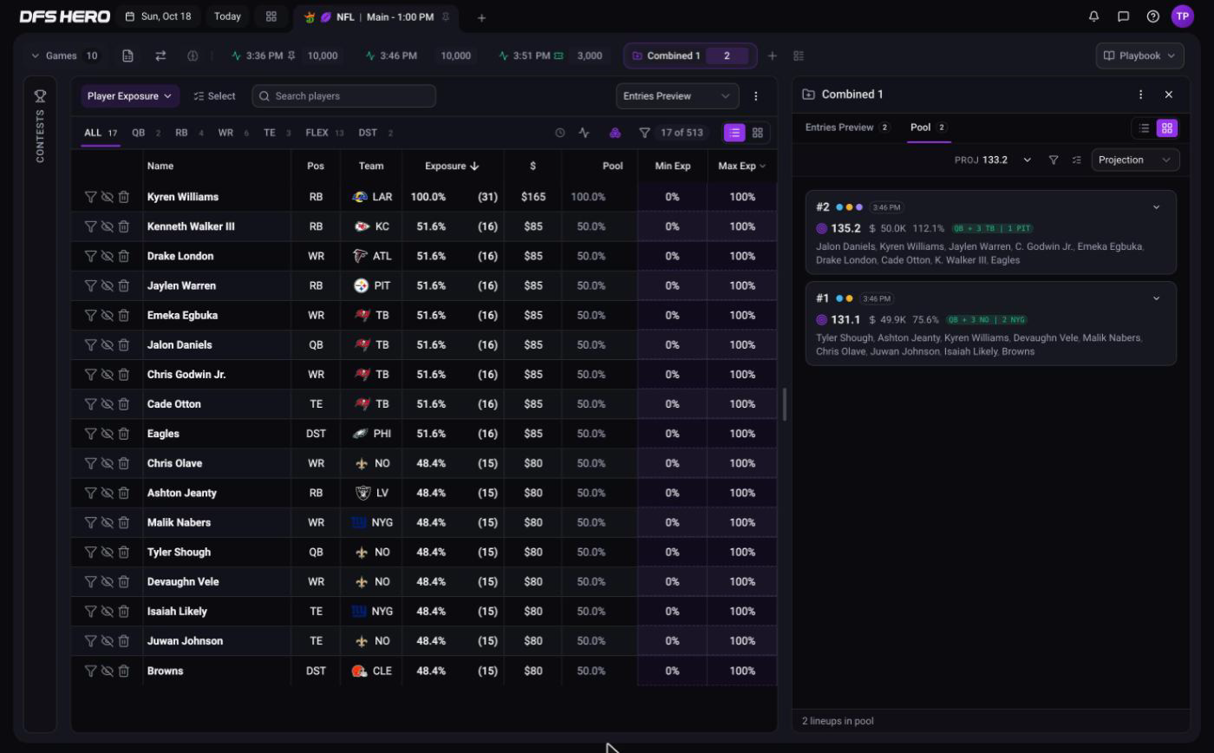Click the purple stacks cluster icon
Viewport: 1214px width, 753px height.
(614, 133)
